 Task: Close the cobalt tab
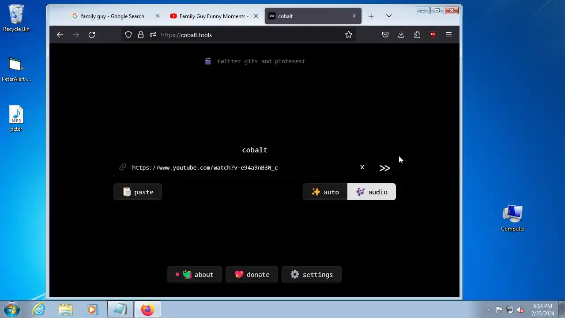[x=354, y=16]
